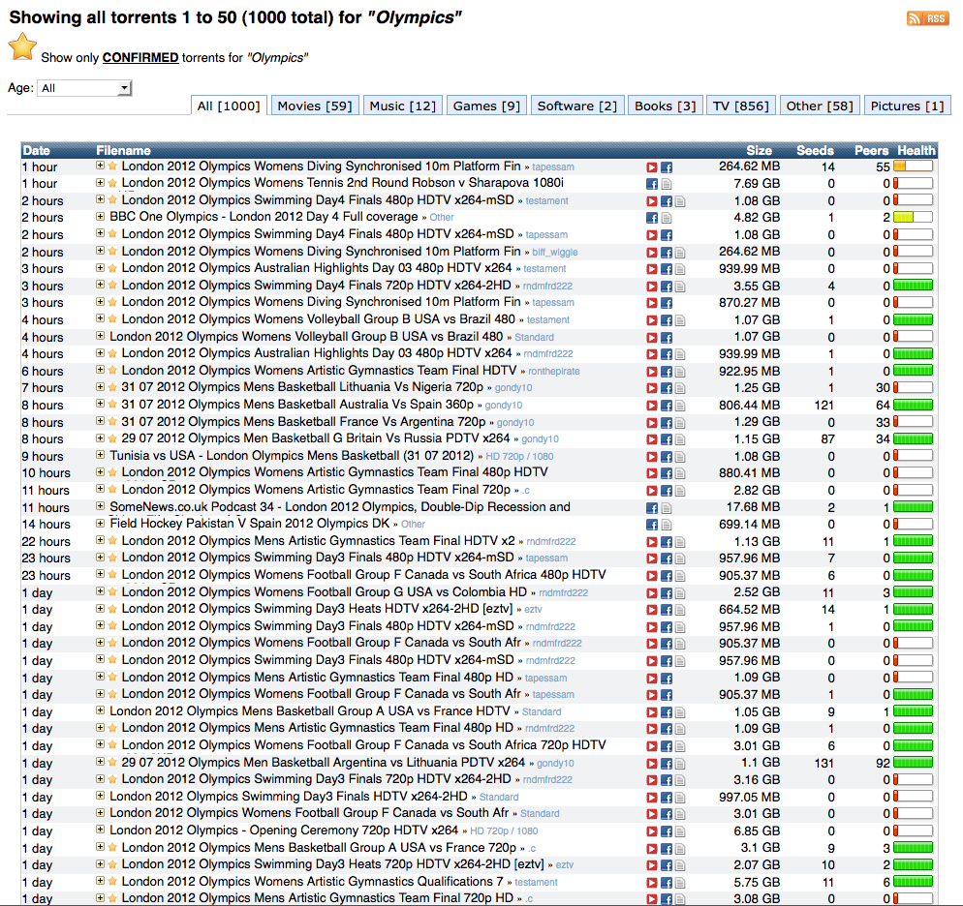Open the Books [3] tab
This screenshot has width=963, height=906.
[666, 106]
